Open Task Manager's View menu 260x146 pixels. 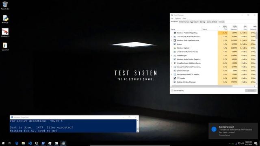point(184,19)
